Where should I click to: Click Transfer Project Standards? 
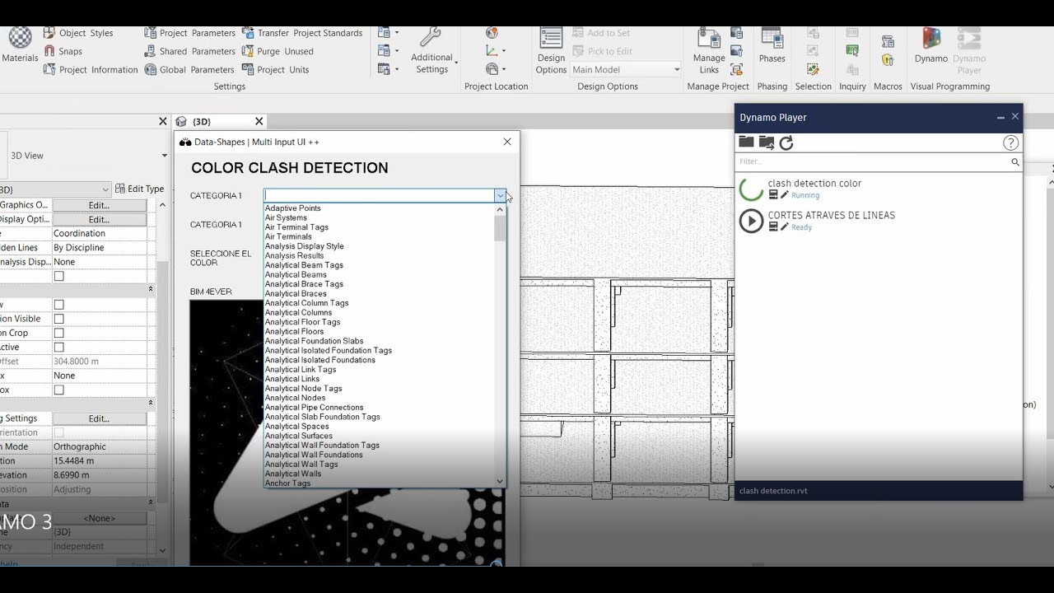pos(302,33)
